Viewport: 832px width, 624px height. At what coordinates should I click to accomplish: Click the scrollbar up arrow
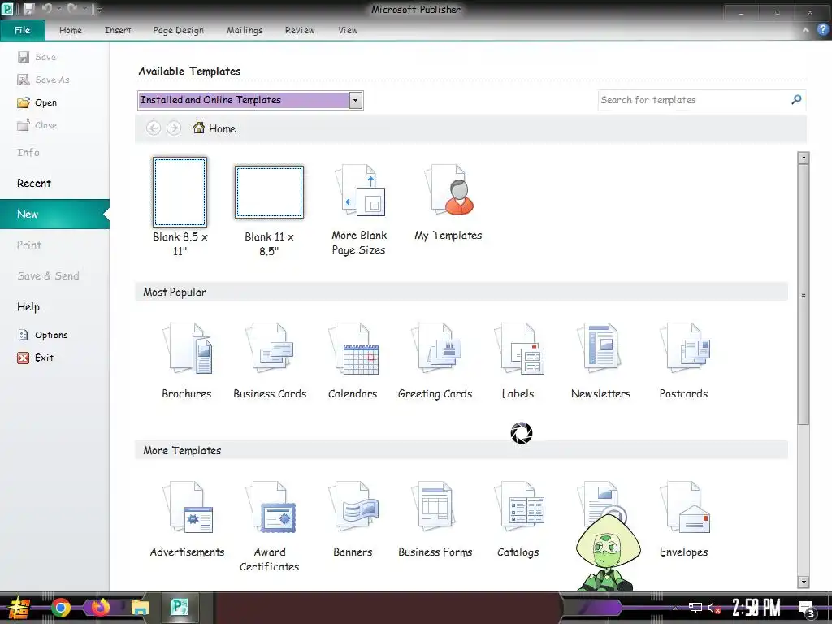pos(804,158)
